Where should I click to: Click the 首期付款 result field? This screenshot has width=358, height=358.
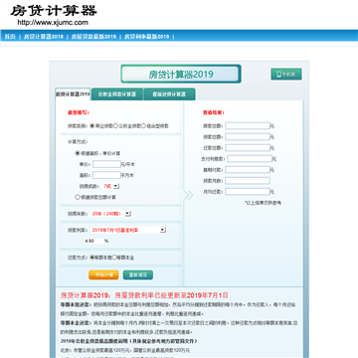(x=248, y=170)
